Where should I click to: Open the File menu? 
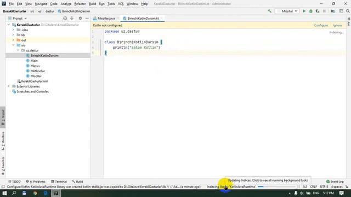[11, 4]
